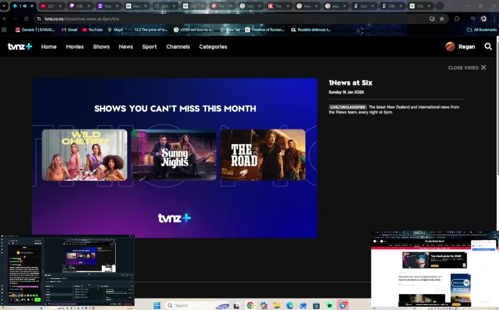
Task: Open Channels in TVNZ+ nav
Action: 178,46
